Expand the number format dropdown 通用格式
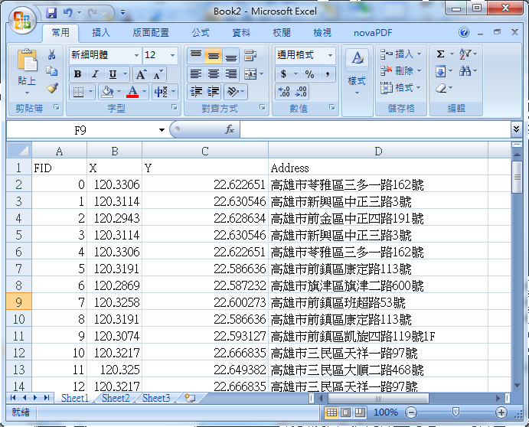Screen dimensions: 529x427 (330, 55)
